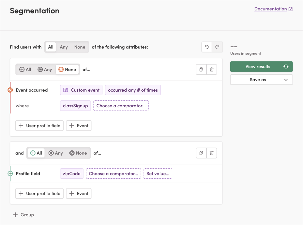The height and width of the screenshot is (225, 303).
Task: Select Any in the top attributes selector
Action: tap(64, 47)
